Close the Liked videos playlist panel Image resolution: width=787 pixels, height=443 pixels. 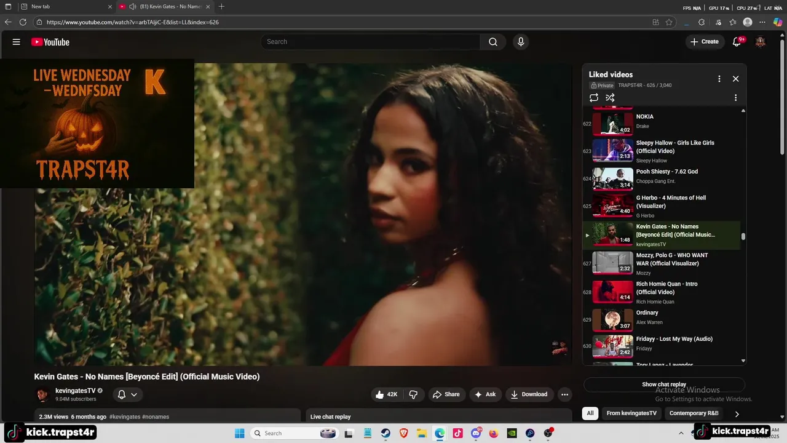(735, 79)
